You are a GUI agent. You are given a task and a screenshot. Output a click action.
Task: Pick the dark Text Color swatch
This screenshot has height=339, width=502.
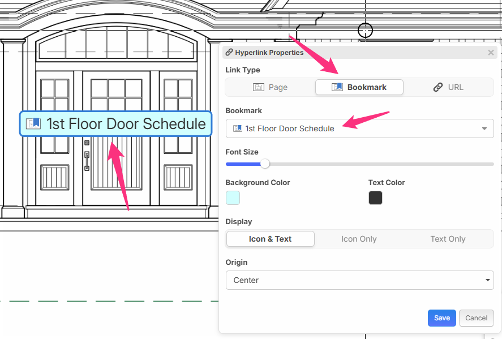click(375, 198)
